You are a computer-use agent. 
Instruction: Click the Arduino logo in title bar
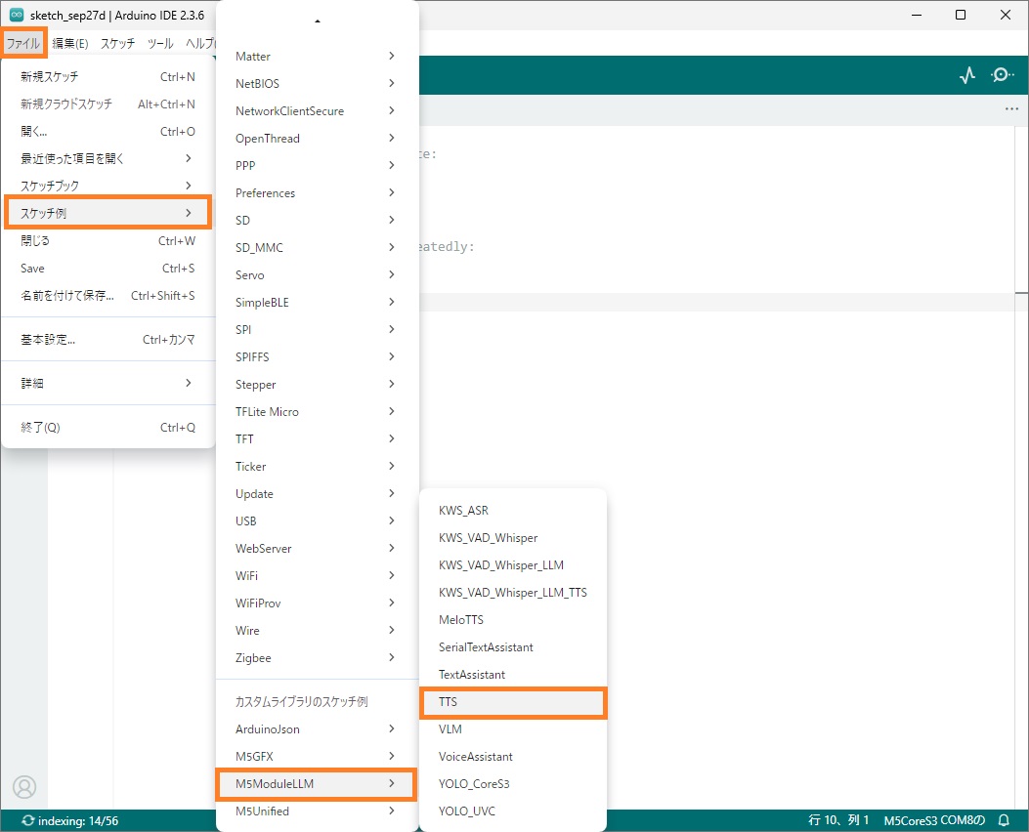pyautogui.click(x=17, y=15)
